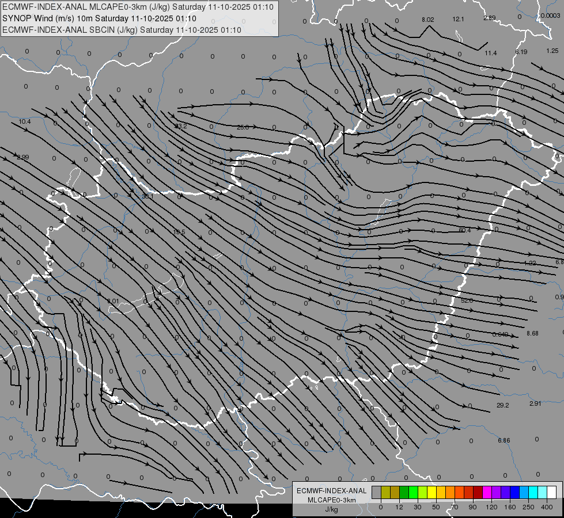Click the legend tick label '12'
The image size is (564, 518).
coord(399,507)
